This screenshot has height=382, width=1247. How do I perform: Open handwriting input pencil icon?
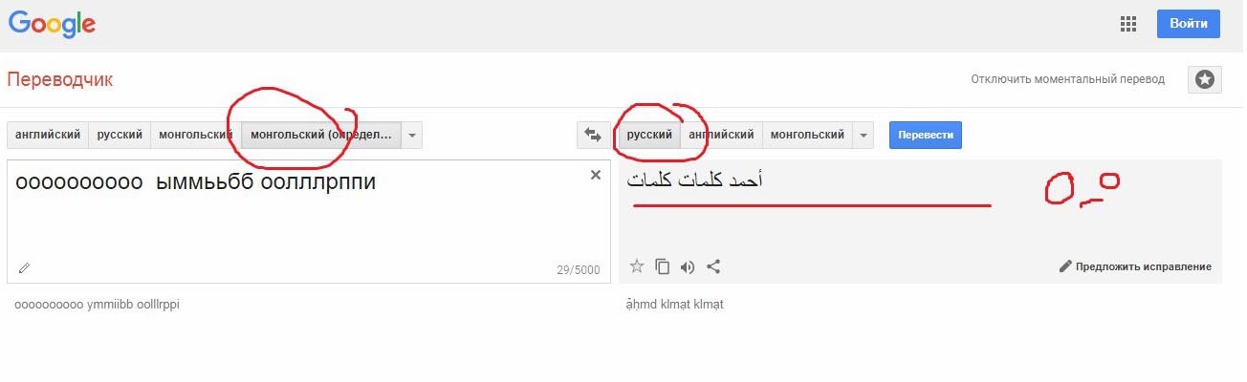(x=24, y=268)
